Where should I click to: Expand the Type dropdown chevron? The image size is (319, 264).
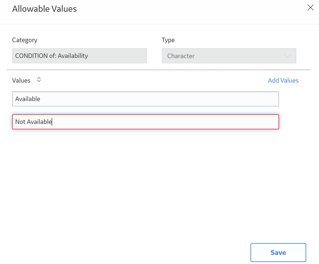point(287,56)
